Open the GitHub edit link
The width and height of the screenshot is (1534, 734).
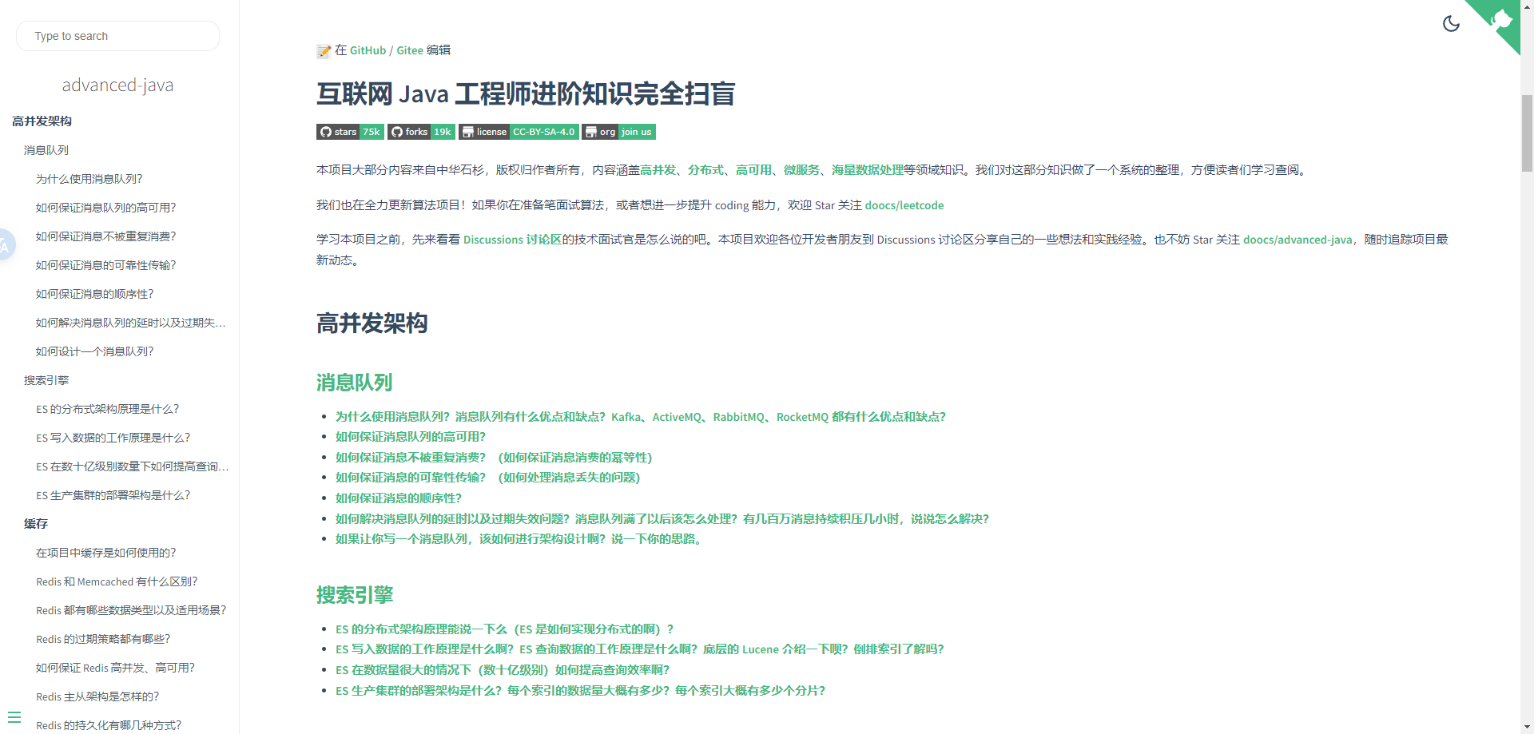(x=368, y=50)
